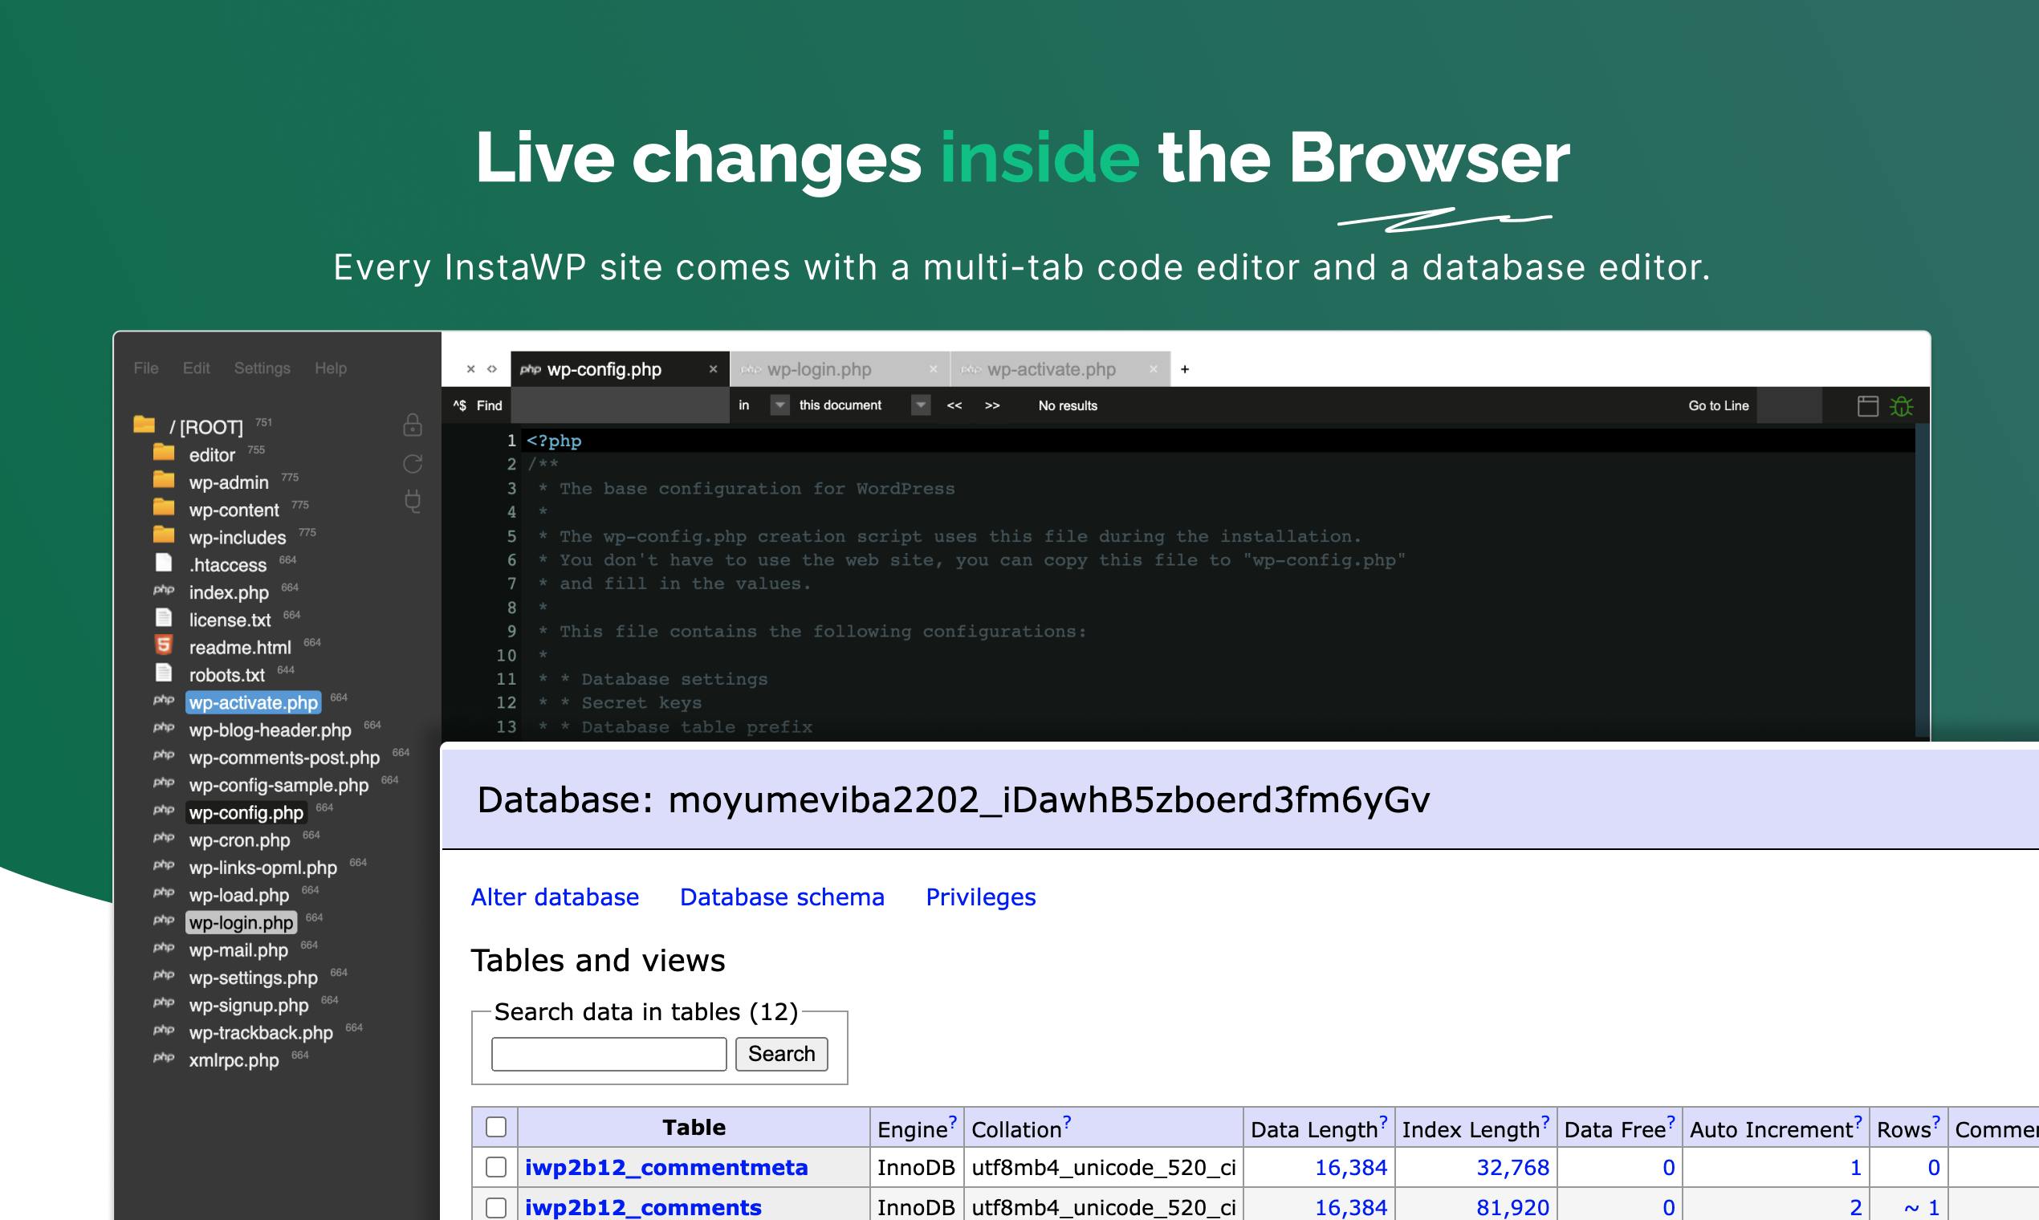Click the regex toggle icon beside Find

click(x=460, y=405)
